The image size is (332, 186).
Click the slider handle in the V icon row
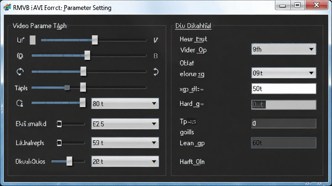(95, 40)
